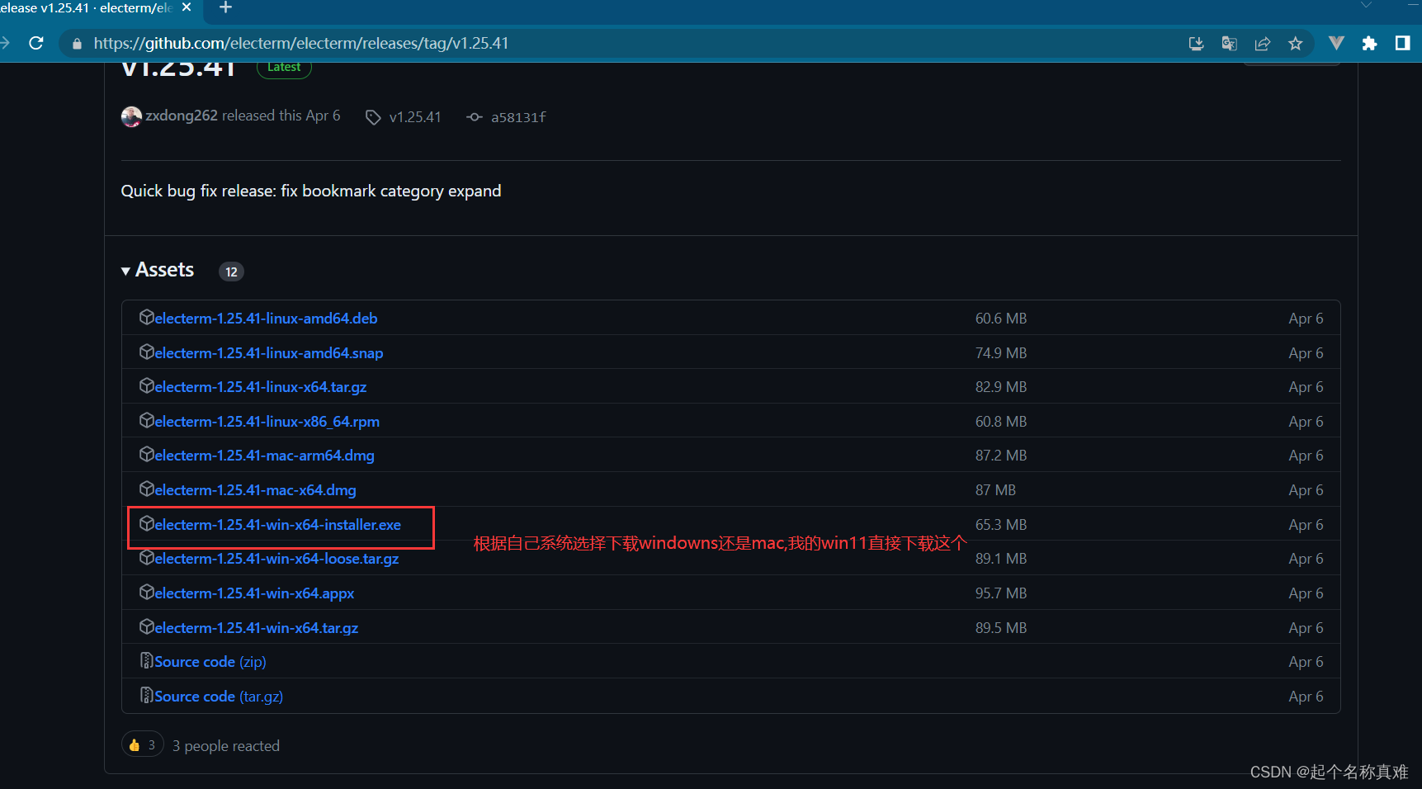Download electerm-1.25.41-linux-amd64.deb

tap(266, 319)
